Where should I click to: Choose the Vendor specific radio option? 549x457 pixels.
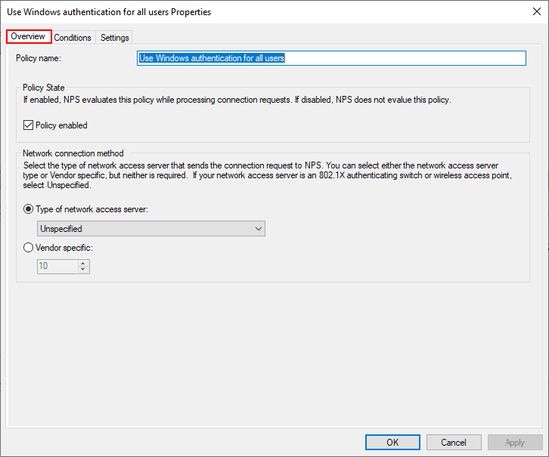click(x=29, y=247)
